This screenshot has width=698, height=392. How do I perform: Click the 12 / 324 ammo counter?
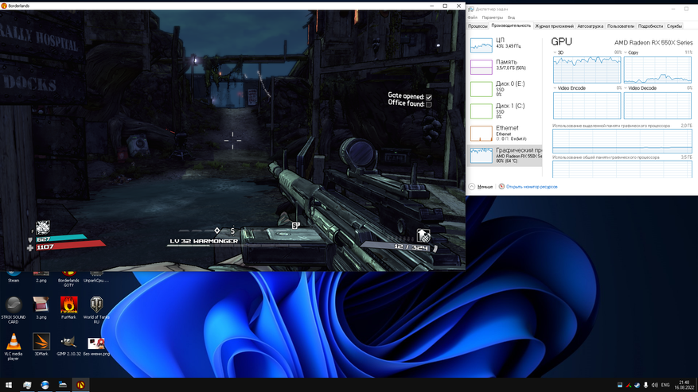coord(411,246)
